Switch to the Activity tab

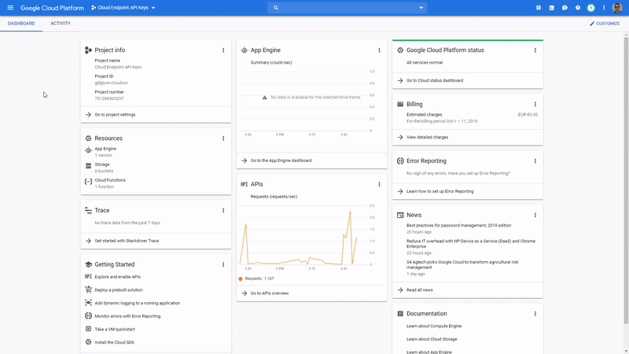[61, 24]
